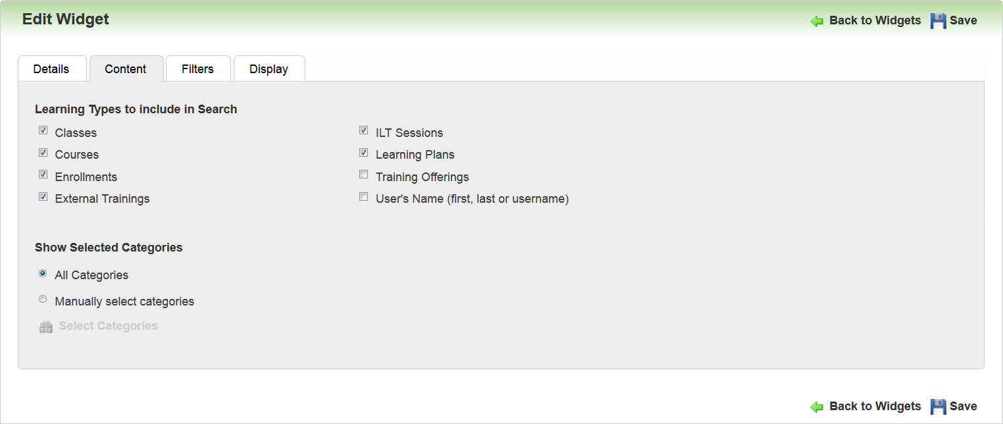The height and width of the screenshot is (424, 1003).
Task: Disable the Enrollments checkbox
Action: click(x=43, y=174)
